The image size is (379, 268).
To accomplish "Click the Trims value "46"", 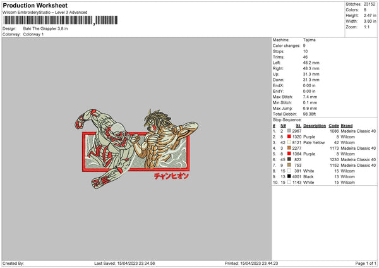I will pyautogui.click(x=305, y=57).
